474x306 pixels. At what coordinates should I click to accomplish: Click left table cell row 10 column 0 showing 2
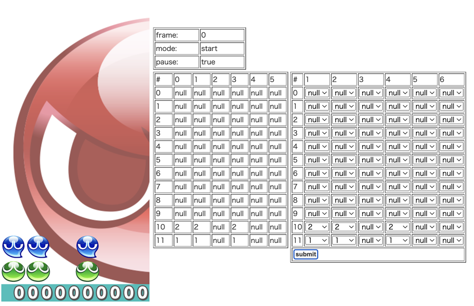(182, 227)
